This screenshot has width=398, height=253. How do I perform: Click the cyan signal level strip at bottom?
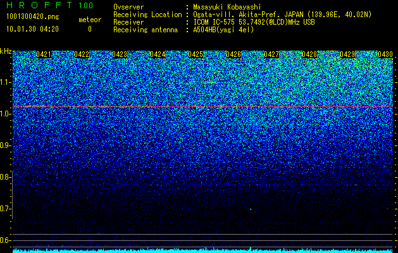(x=203, y=250)
